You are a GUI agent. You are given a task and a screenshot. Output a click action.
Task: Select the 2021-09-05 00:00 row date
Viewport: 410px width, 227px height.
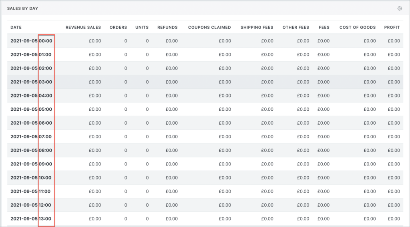pos(31,41)
